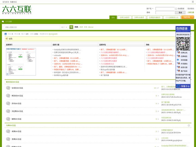Click the 加纳IDC信息 forum bubble icon

[x=8, y=119]
